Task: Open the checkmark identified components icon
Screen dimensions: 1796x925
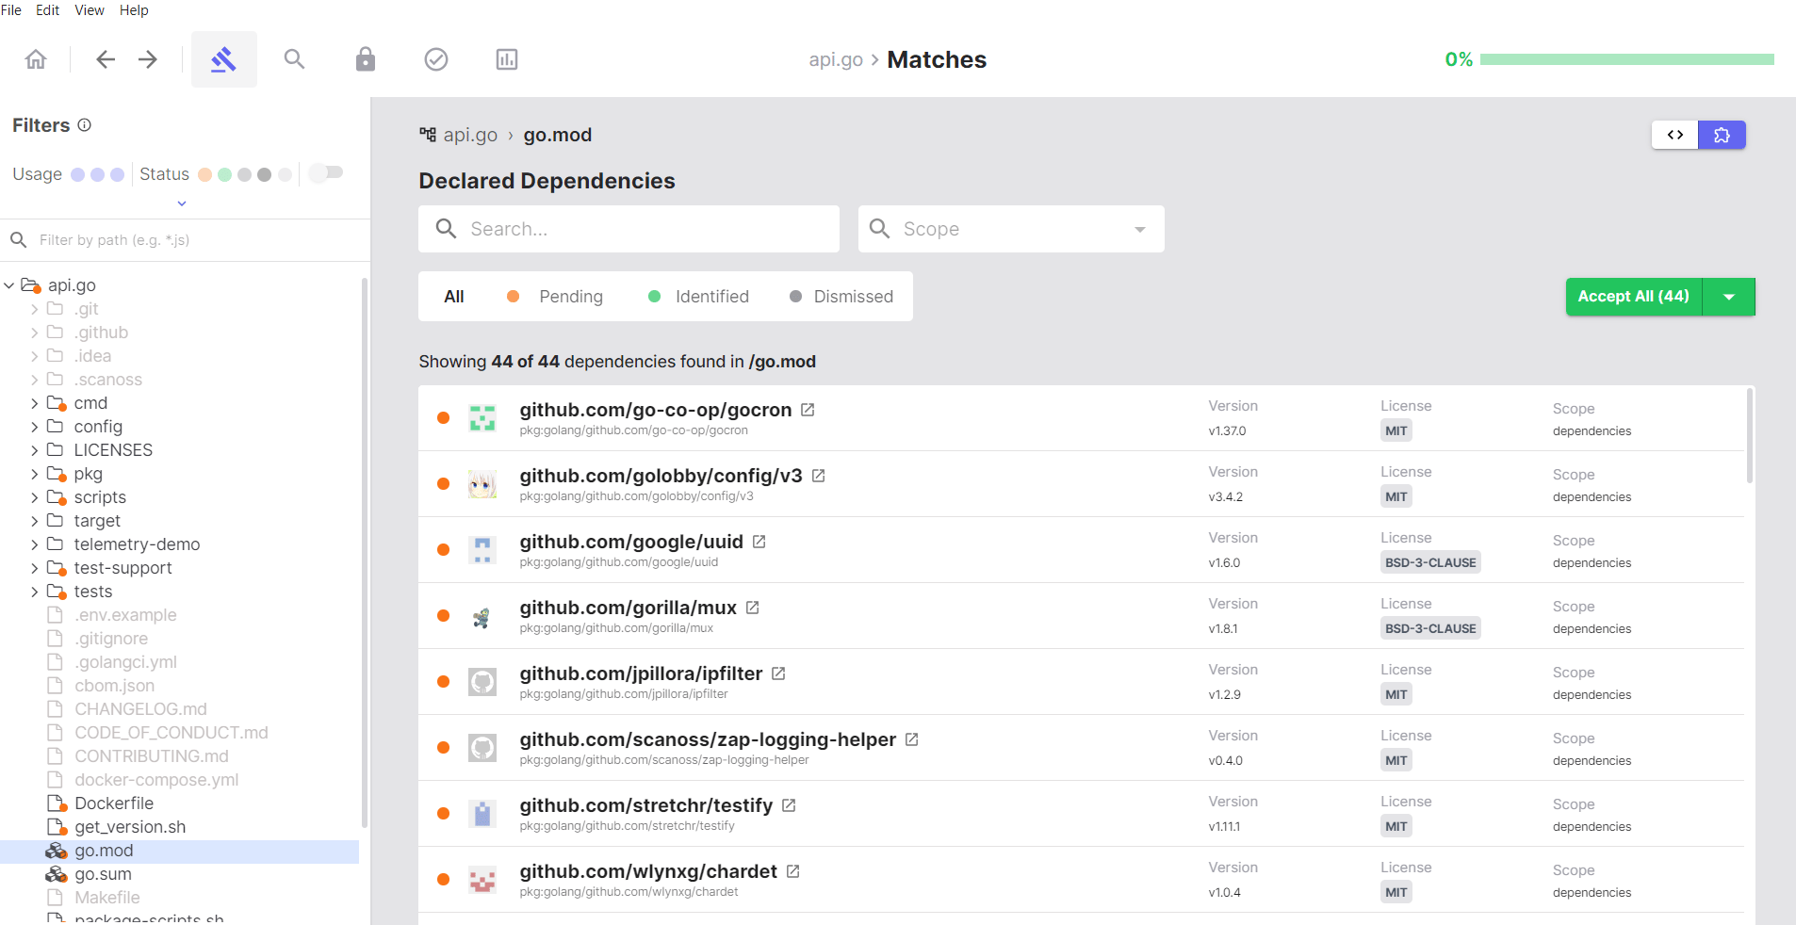Action: coord(436,59)
